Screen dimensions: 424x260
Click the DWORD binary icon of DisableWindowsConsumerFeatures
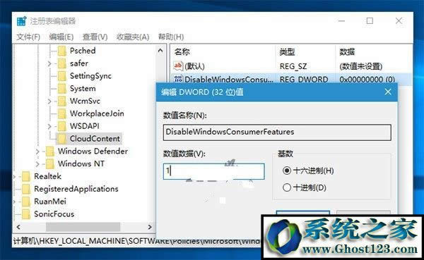[x=178, y=79]
